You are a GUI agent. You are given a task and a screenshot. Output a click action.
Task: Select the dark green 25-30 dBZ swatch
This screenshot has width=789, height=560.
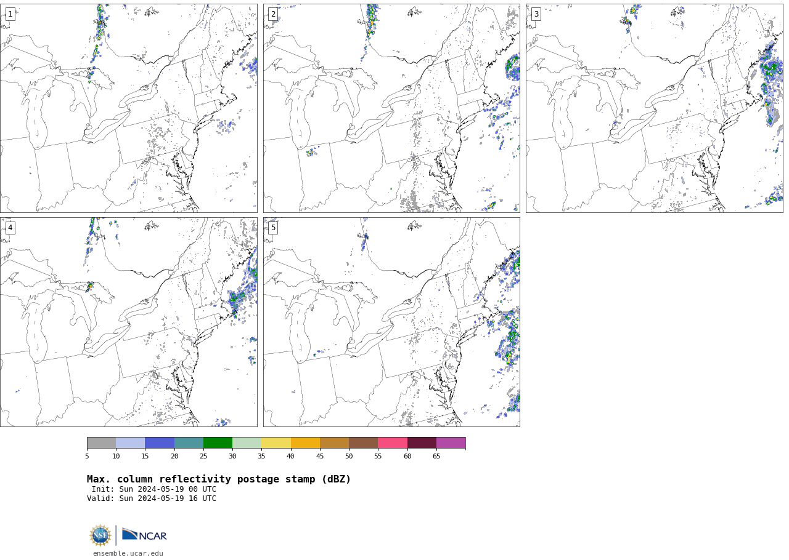click(218, 443)
